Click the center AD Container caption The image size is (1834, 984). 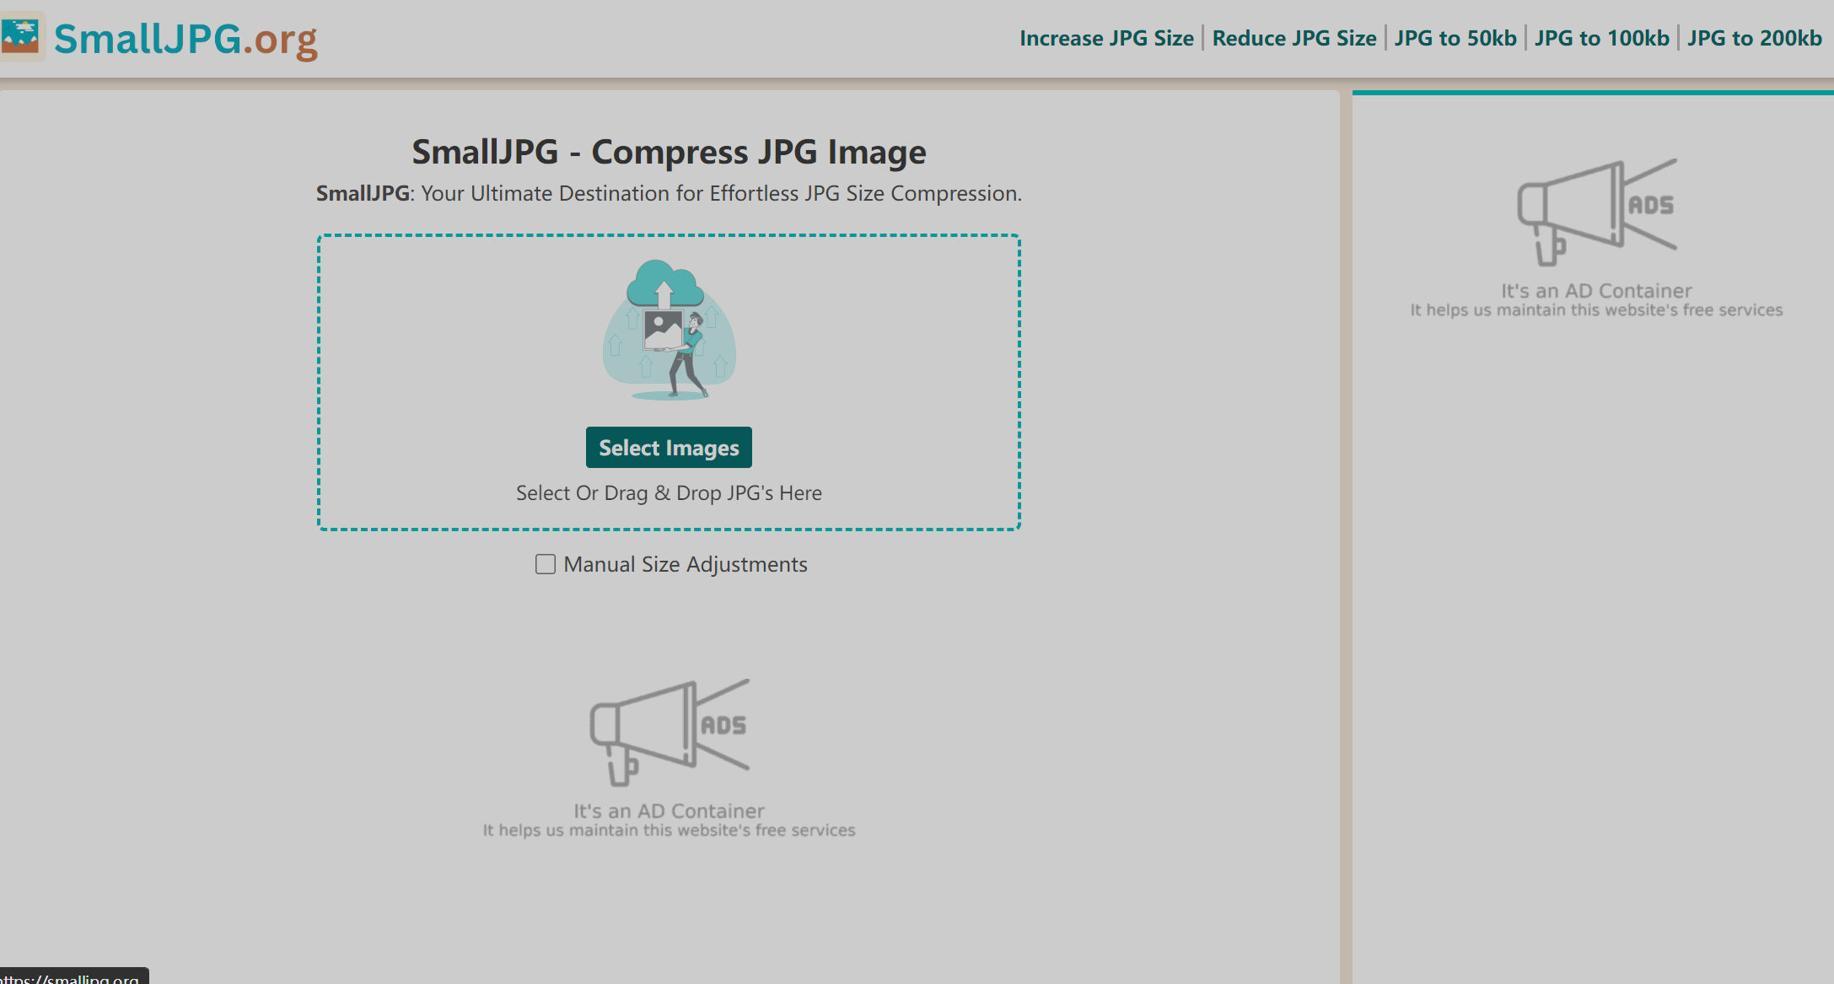pos(669,810)
